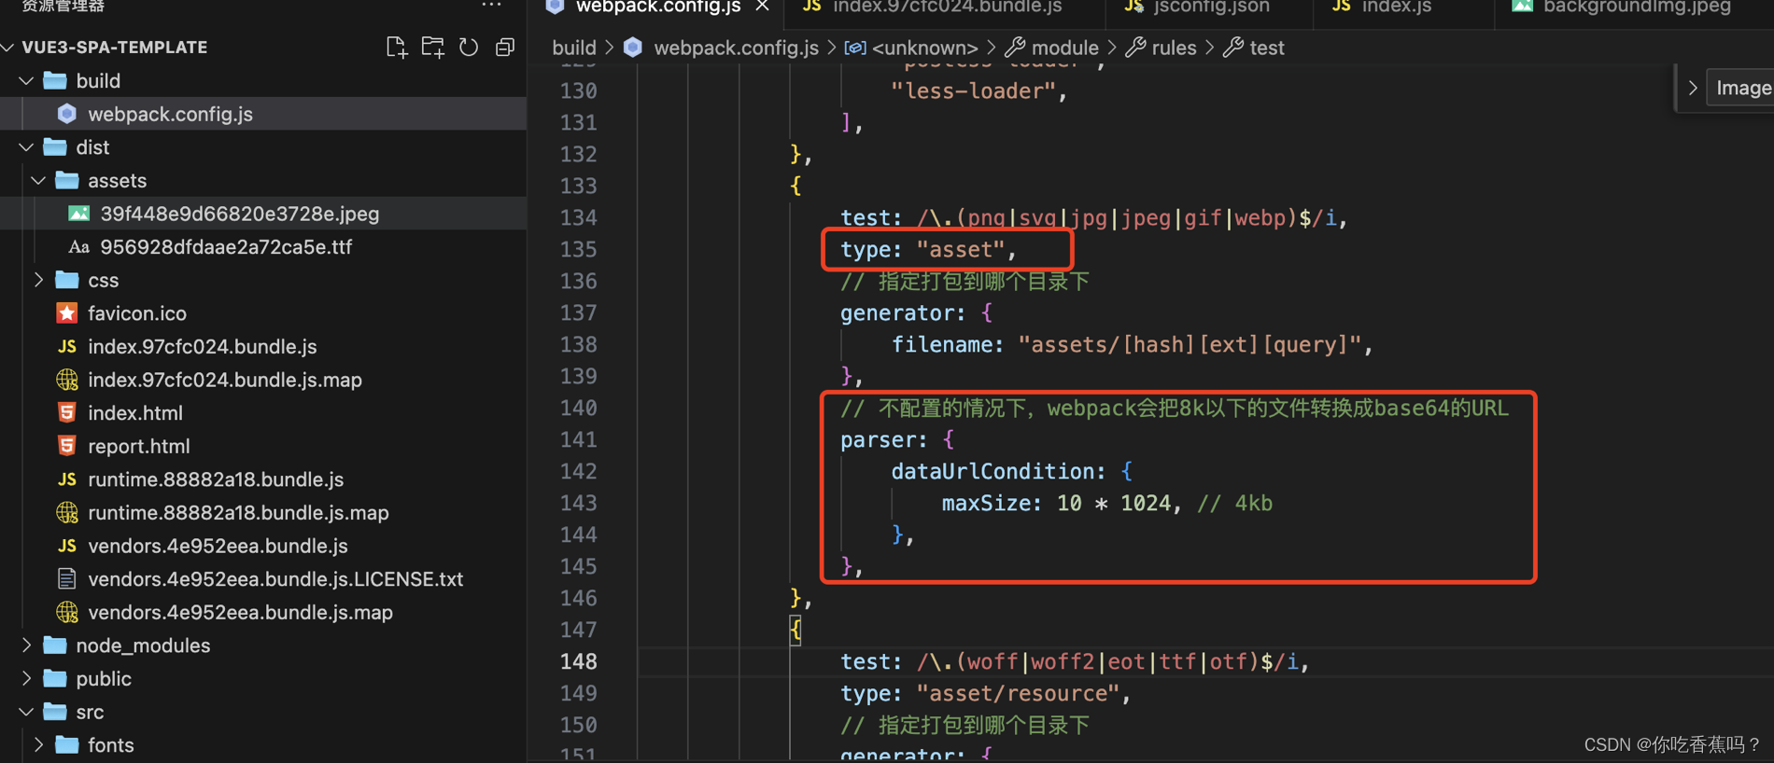Click the rules breadcrumb segment
The height and width of the screenshot is (763, 1774).
pos(1174,48)
